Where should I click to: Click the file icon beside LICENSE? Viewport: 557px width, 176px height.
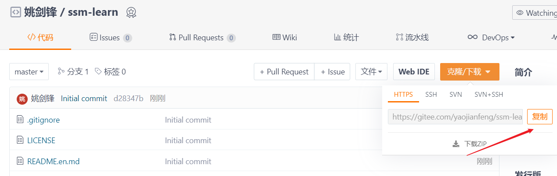point(20,140)
